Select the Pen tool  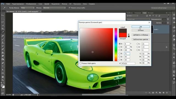tap(3, 63)
